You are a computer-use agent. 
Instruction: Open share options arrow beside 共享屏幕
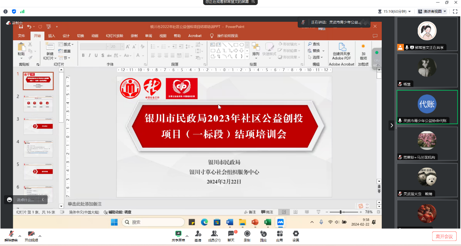pos(187,236)
